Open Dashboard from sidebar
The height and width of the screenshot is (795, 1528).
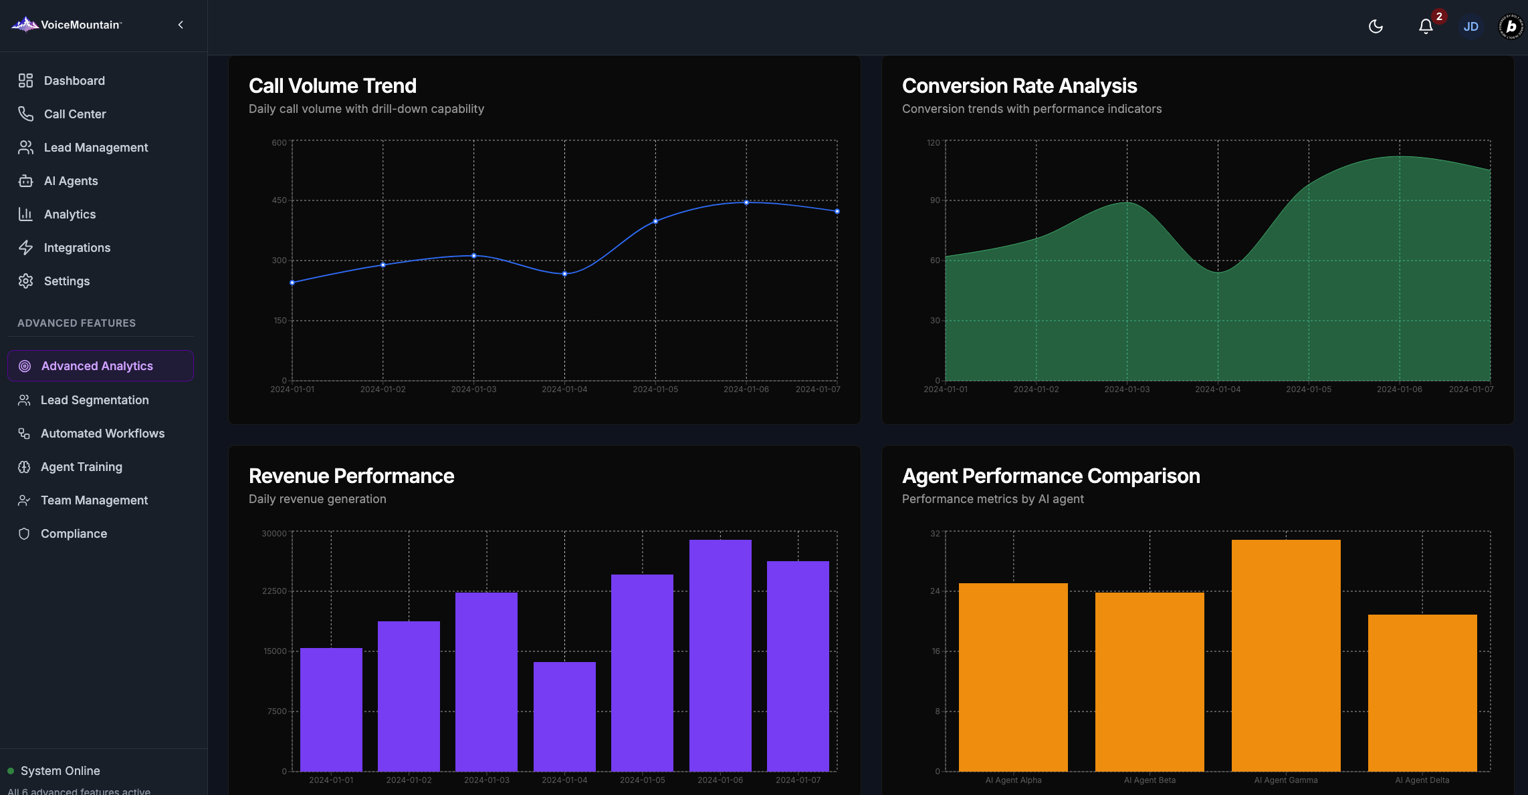pyautogui.click(x=74, y=81)
